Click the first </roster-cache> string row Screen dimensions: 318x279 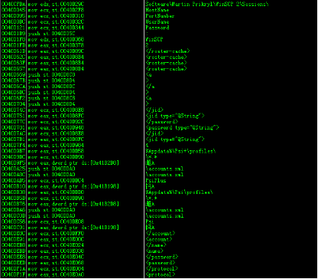159,51
